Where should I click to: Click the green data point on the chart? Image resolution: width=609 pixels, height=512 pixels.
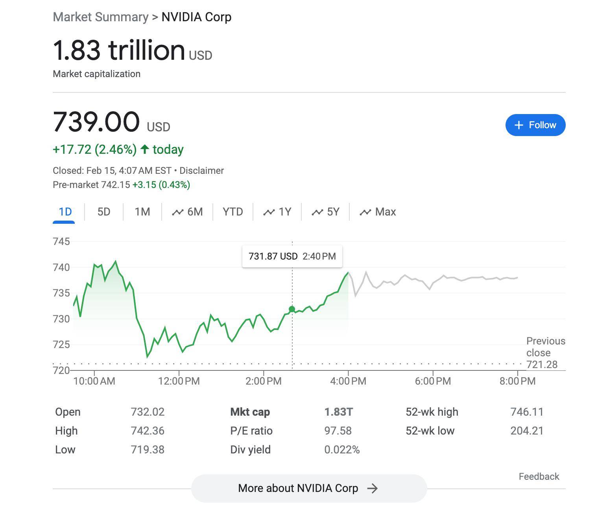[x=292, y=309]
